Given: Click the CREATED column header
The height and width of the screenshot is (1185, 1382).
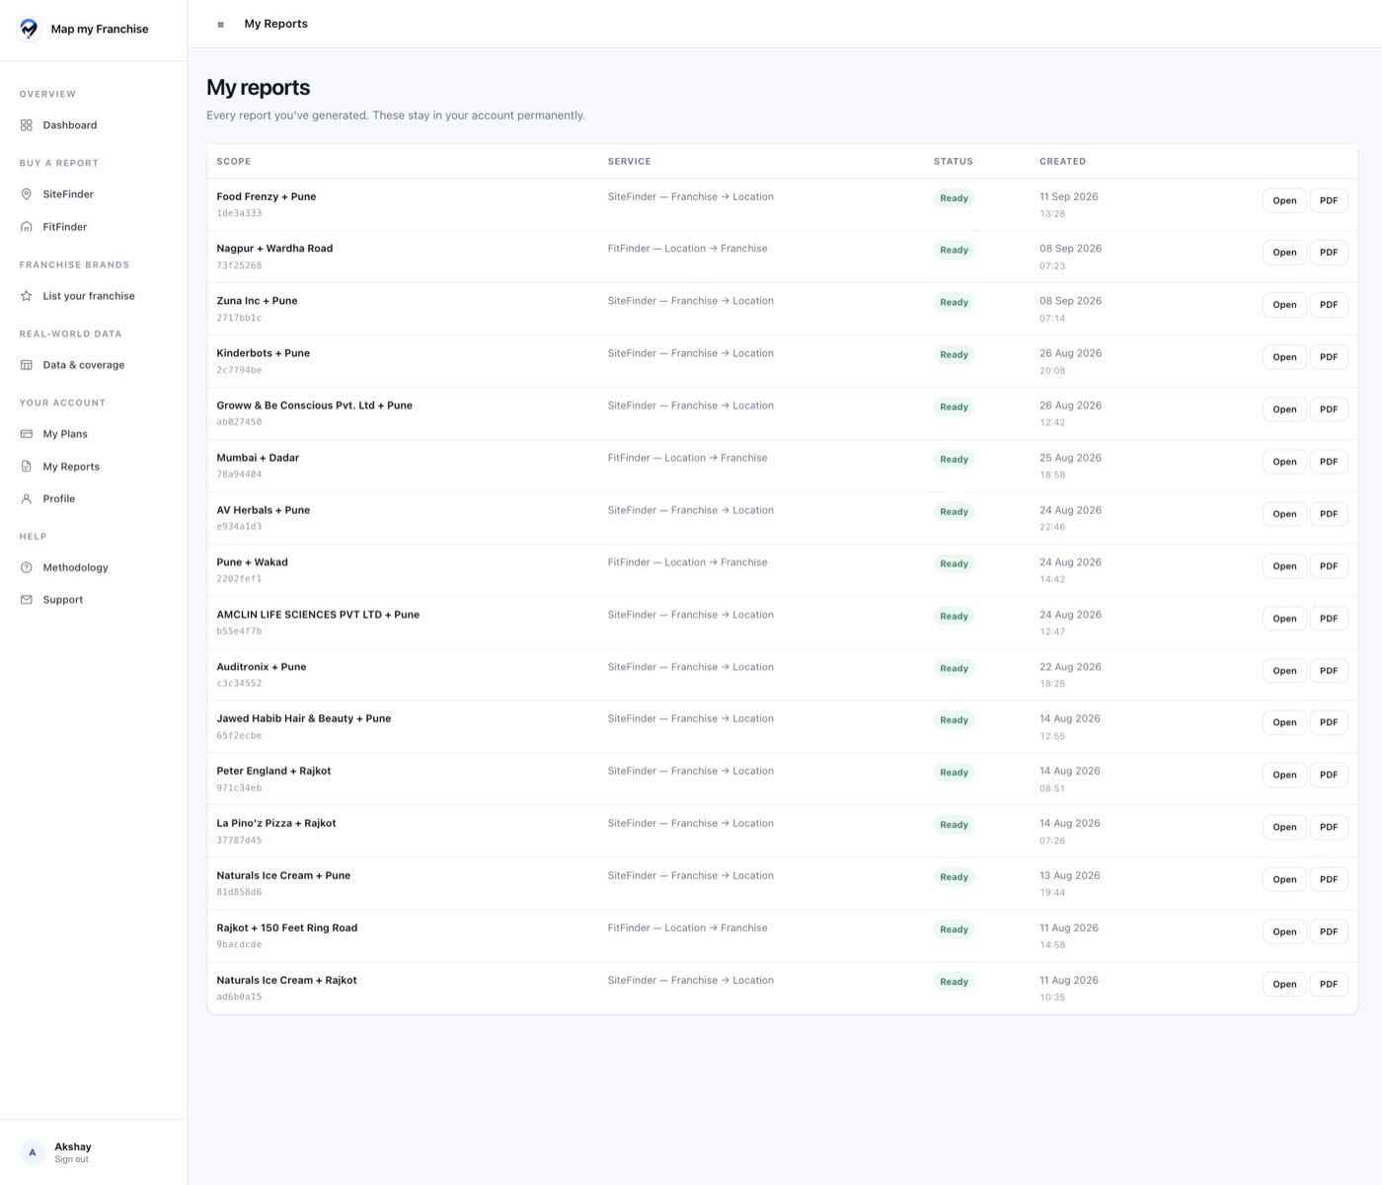Looking at the screenshot, I should coord(1062,161).
